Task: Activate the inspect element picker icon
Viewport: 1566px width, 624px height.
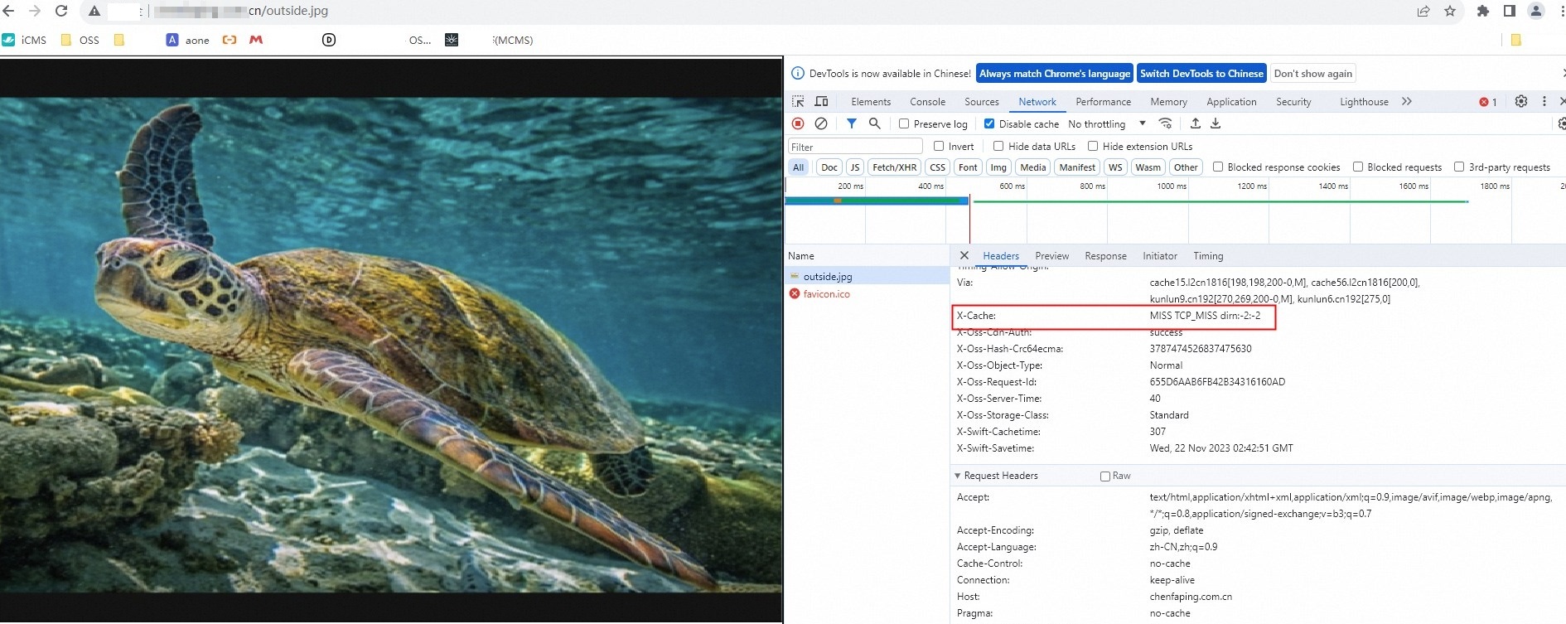Action: point(798,101)
